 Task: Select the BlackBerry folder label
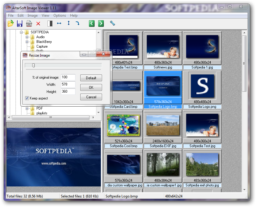[x=44, y=42]
